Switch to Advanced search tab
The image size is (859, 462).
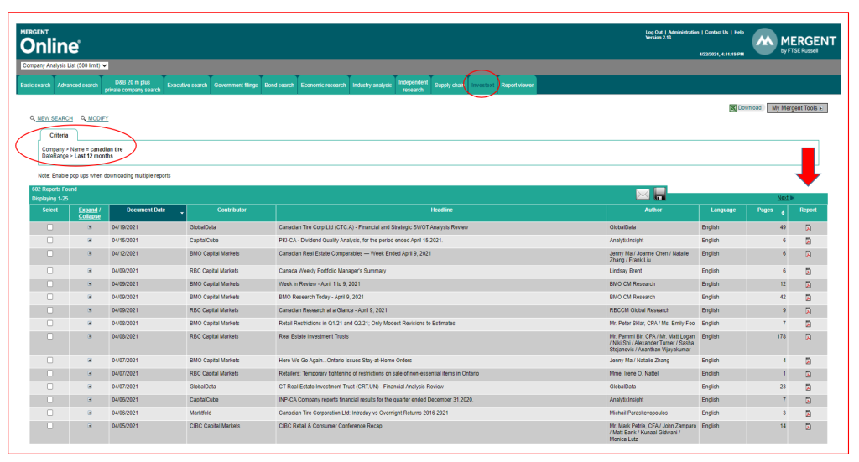78,86
